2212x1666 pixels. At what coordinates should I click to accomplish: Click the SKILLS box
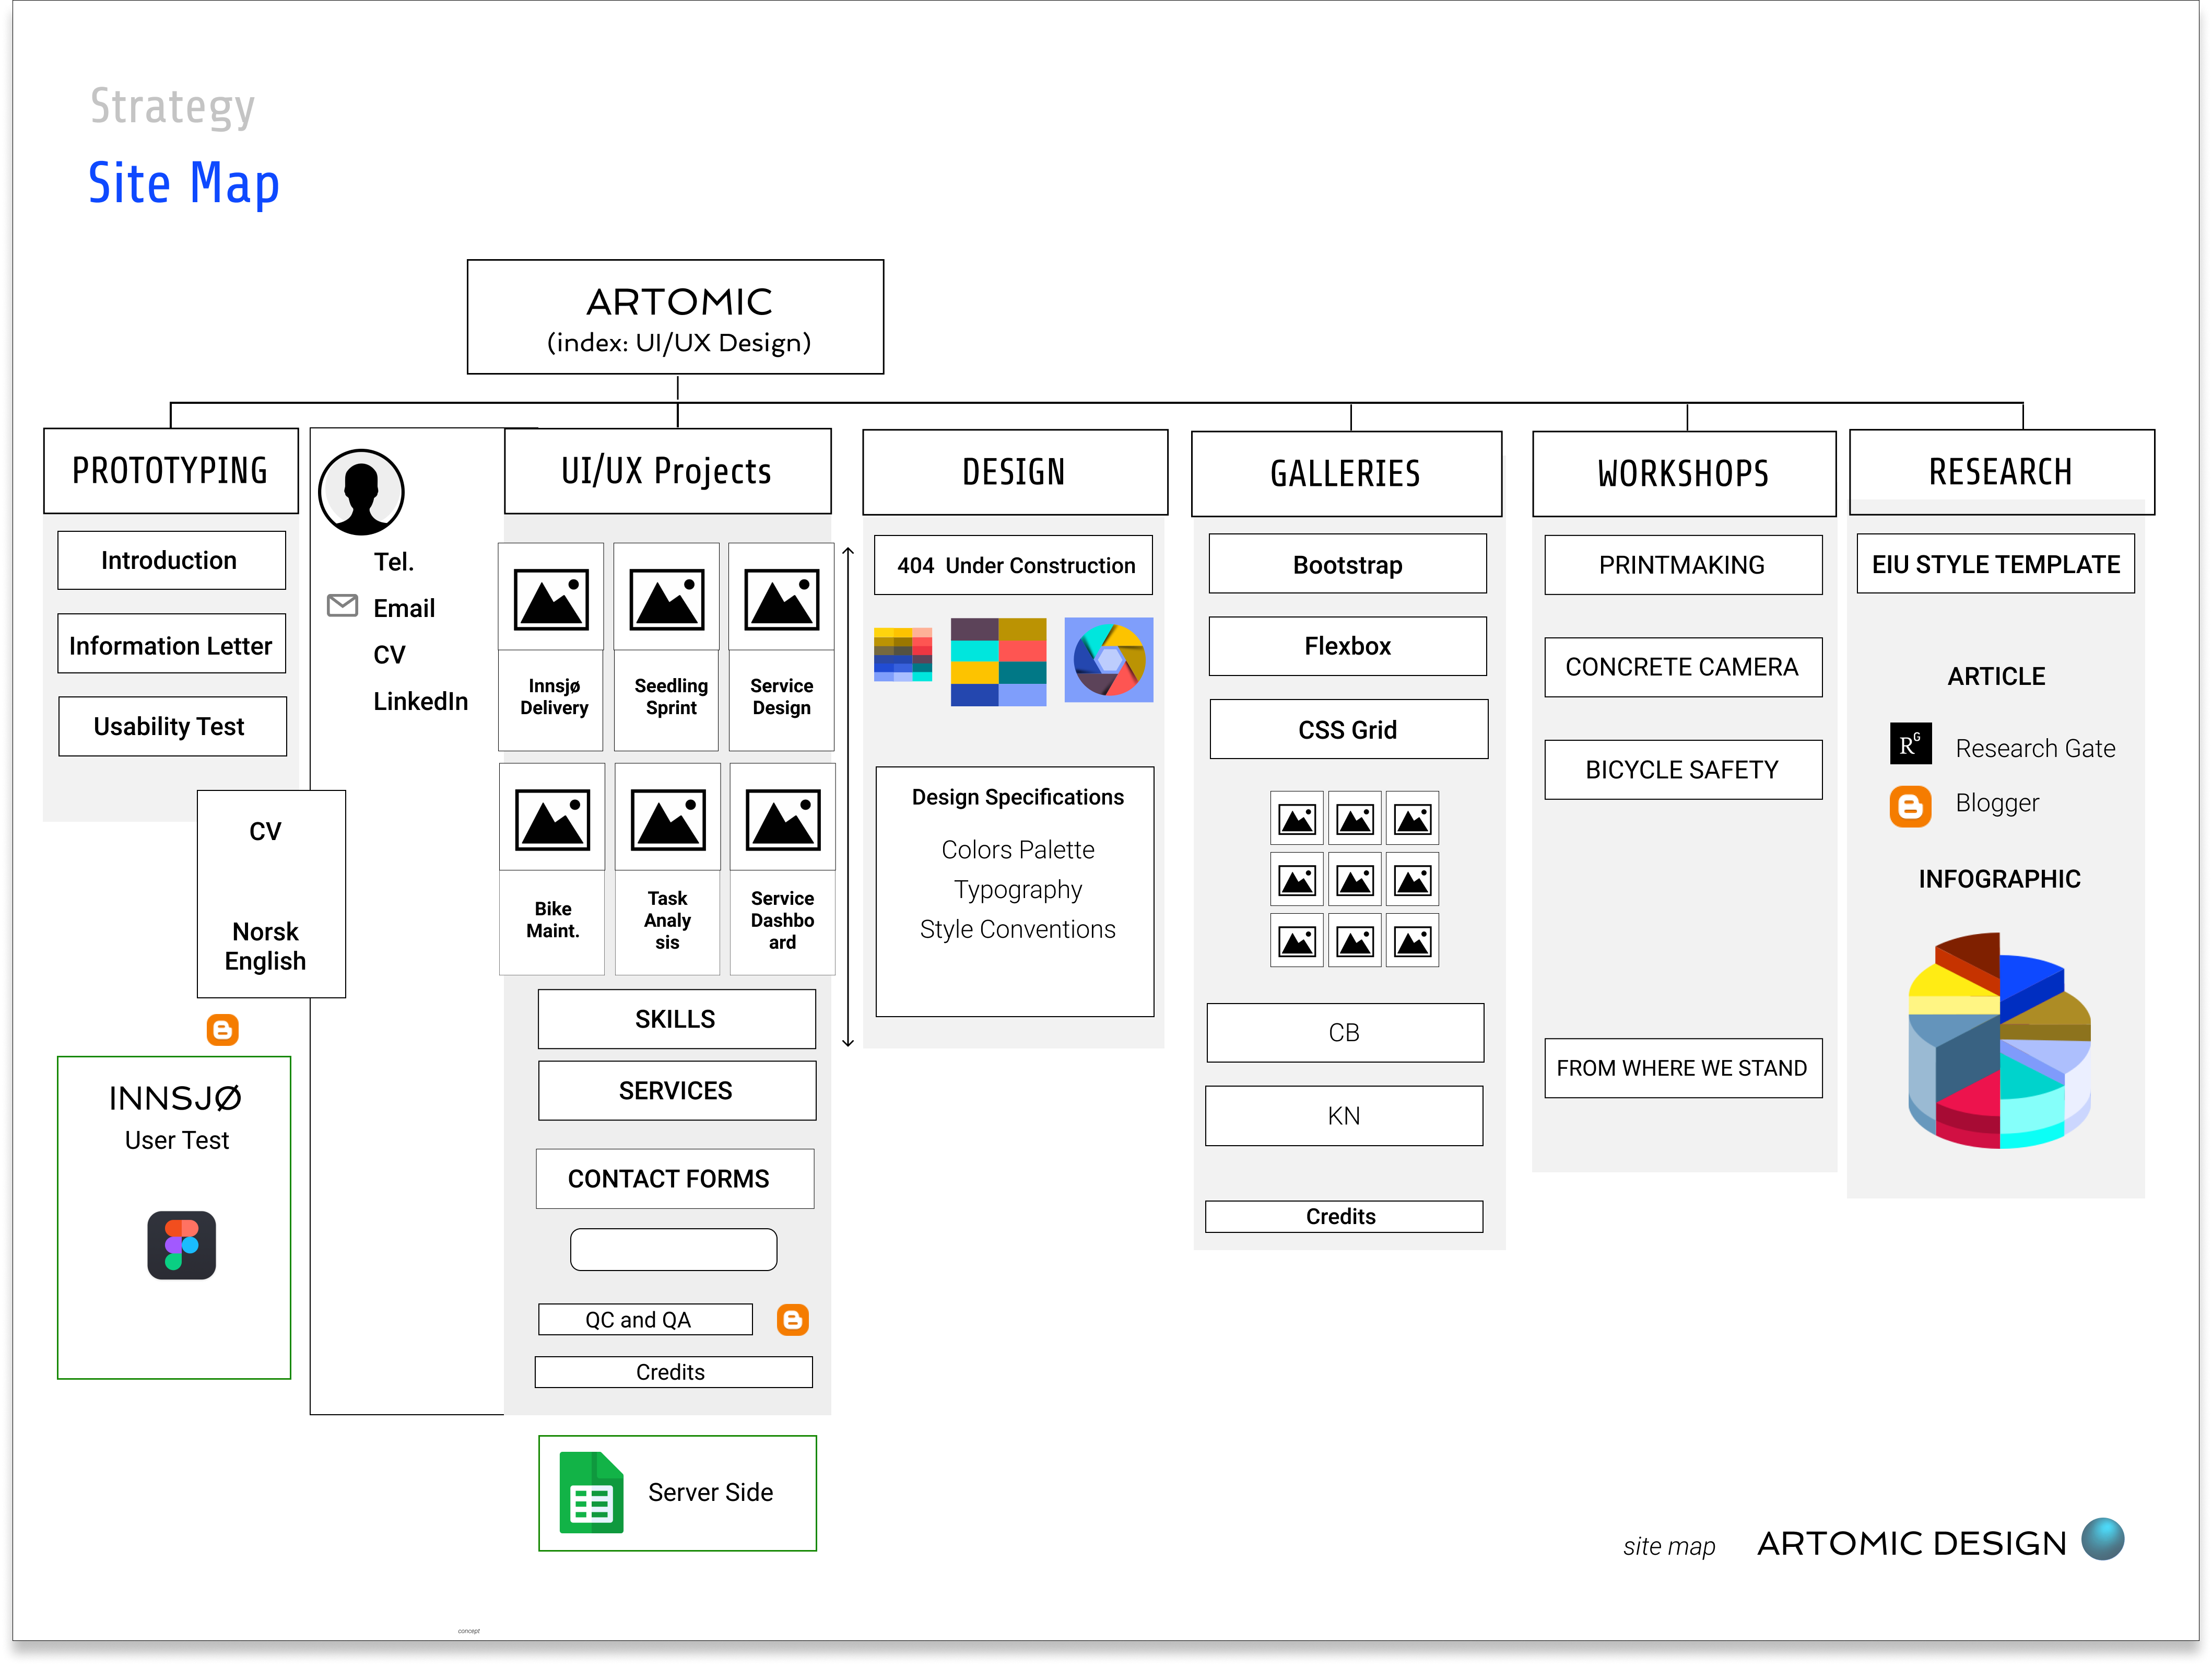pos(677,1019)
